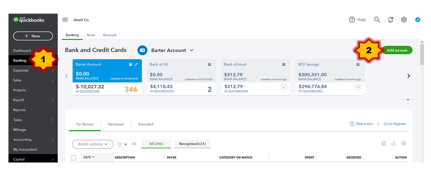Show previous account cards with left arrow
This screenshot has height=173, width=431.
point(66,76)
